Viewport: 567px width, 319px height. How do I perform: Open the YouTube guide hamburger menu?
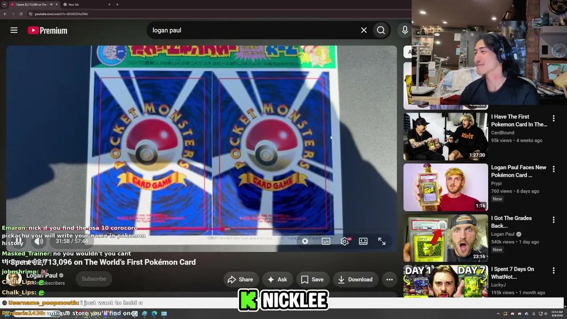pyautogui.click(x=14, y=30)
